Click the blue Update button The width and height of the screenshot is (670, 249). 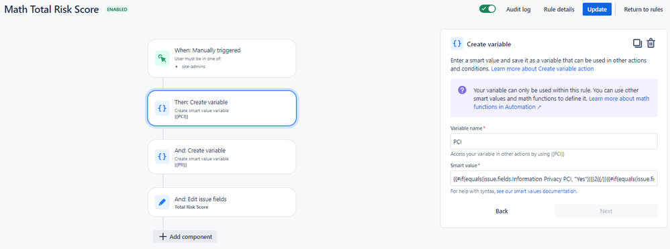coord(597,9)
